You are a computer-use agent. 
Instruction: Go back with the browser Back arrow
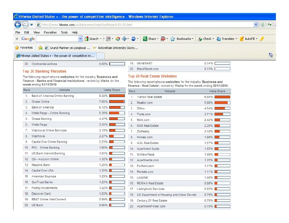tap(18, 25)
